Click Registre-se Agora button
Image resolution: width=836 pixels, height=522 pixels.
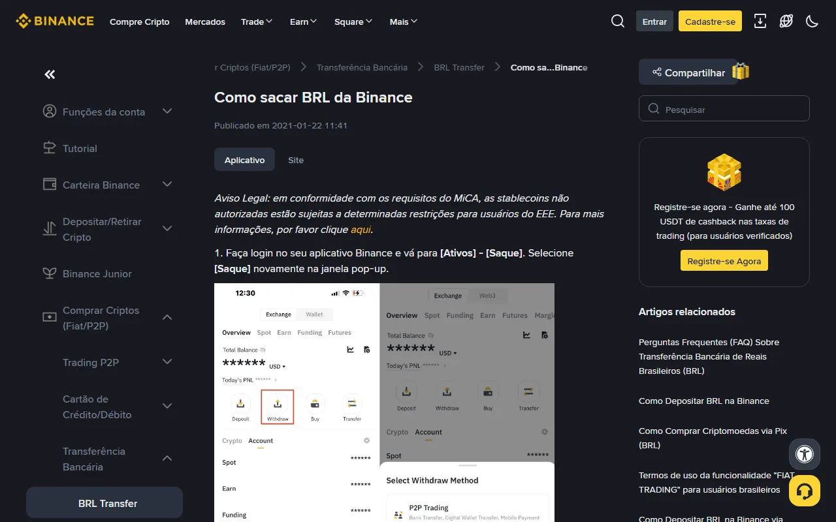point(724,261)
